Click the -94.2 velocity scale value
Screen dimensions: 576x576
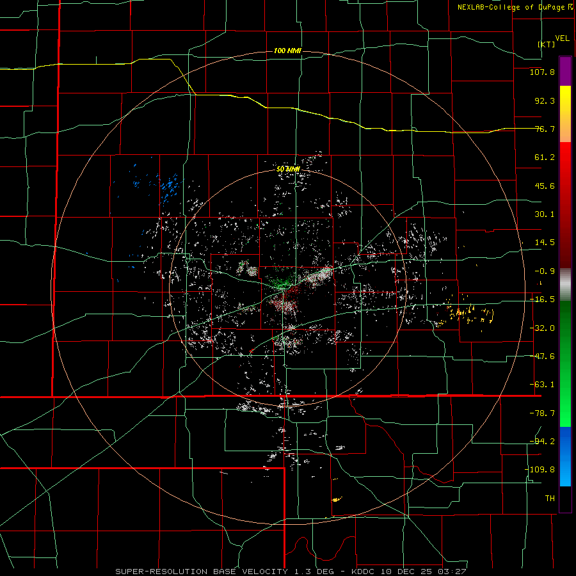pyautogui.click(x=542, y=441)
